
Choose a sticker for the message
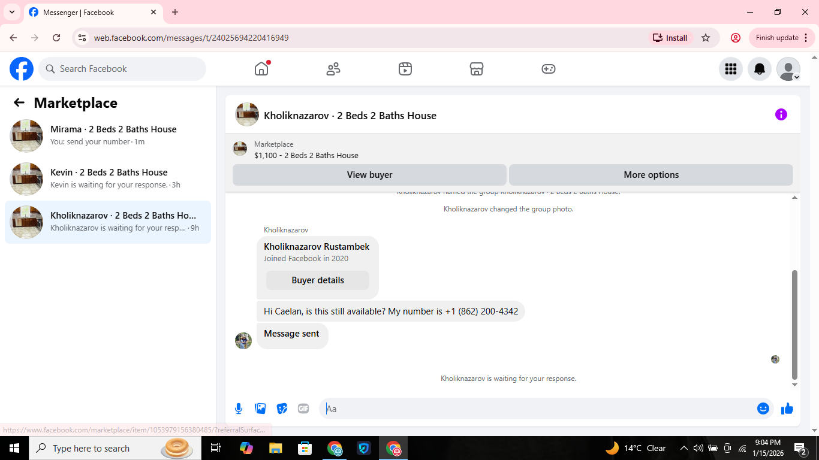click(x=282, y=408)
